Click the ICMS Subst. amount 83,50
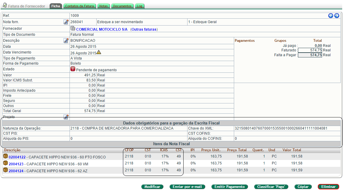The height and width of the screenshot is (193, 344). coord(91,80)
